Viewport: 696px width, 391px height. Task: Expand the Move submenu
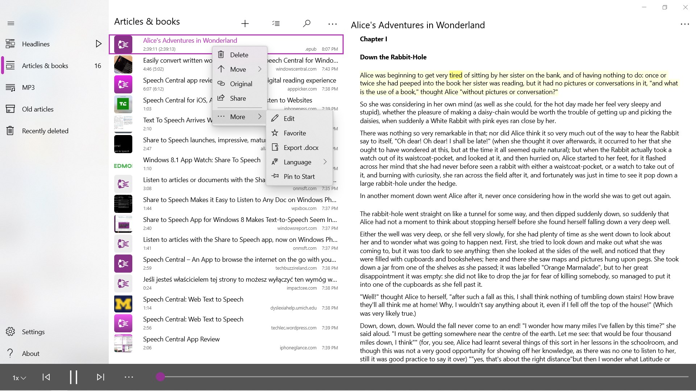(238, 69)
